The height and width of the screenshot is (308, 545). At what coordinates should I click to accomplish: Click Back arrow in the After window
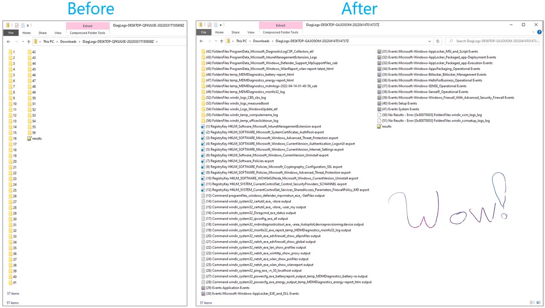pos(202,41)
